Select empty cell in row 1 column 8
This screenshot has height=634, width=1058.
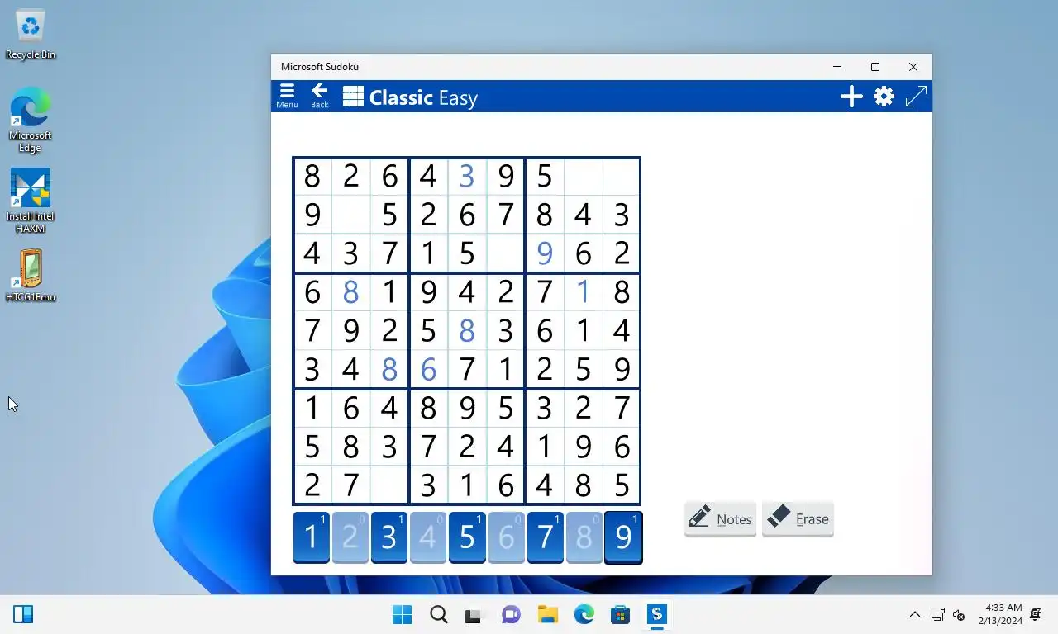click(583, 177)
